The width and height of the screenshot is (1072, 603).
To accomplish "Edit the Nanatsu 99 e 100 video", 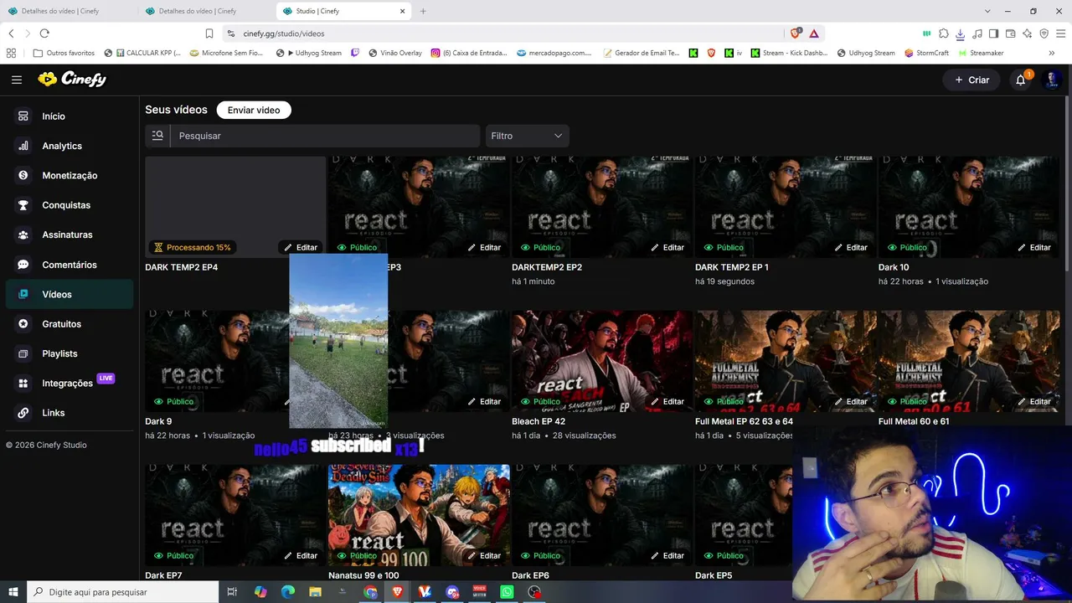I will point(484,555).
